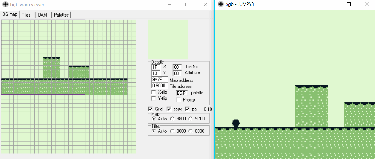Toggle the scyx checkbox
The height and width of the screenshot is (159, 375).
[x=169, y=109]
